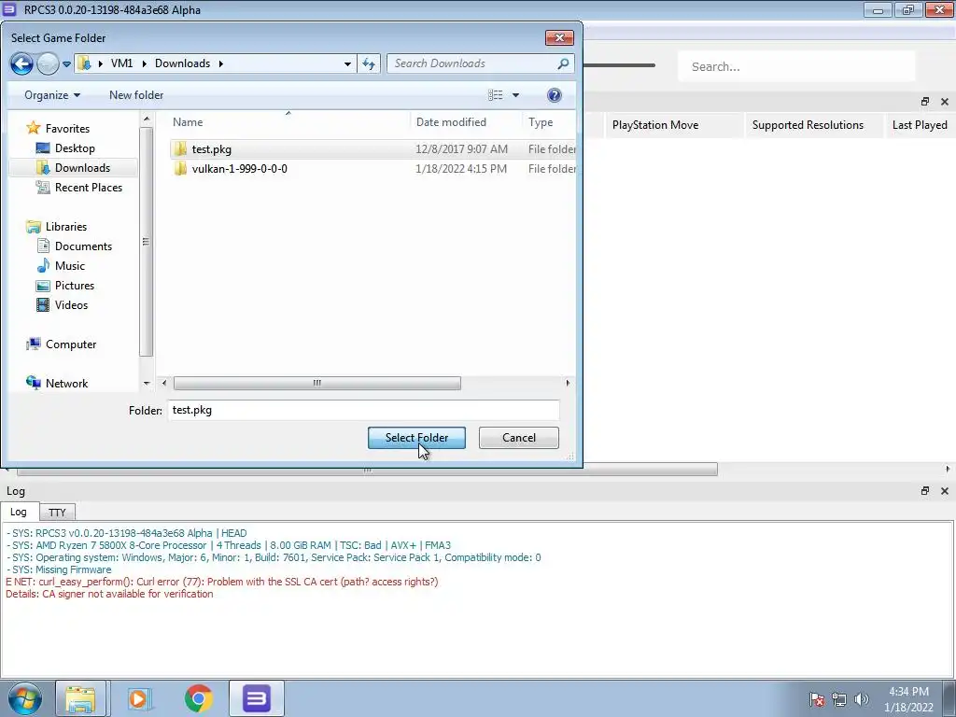Sort files by the Name column
Image resolution: width=956 pixels, height=717 pixels.
[x=288, y=122]
